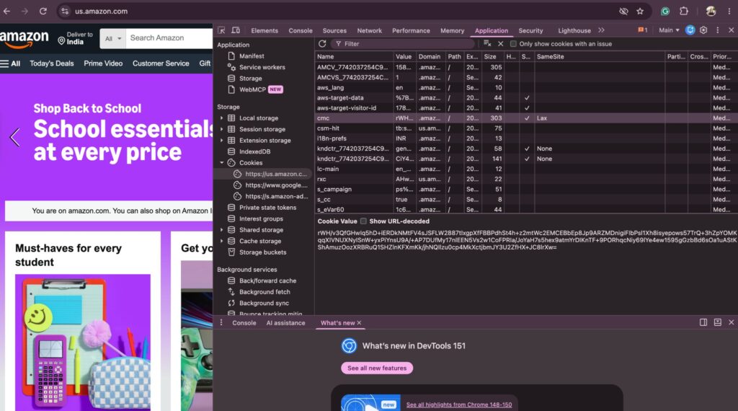738x411 pixels.
Task: Close the What's new tab
Action: click(x=359, y=323)
